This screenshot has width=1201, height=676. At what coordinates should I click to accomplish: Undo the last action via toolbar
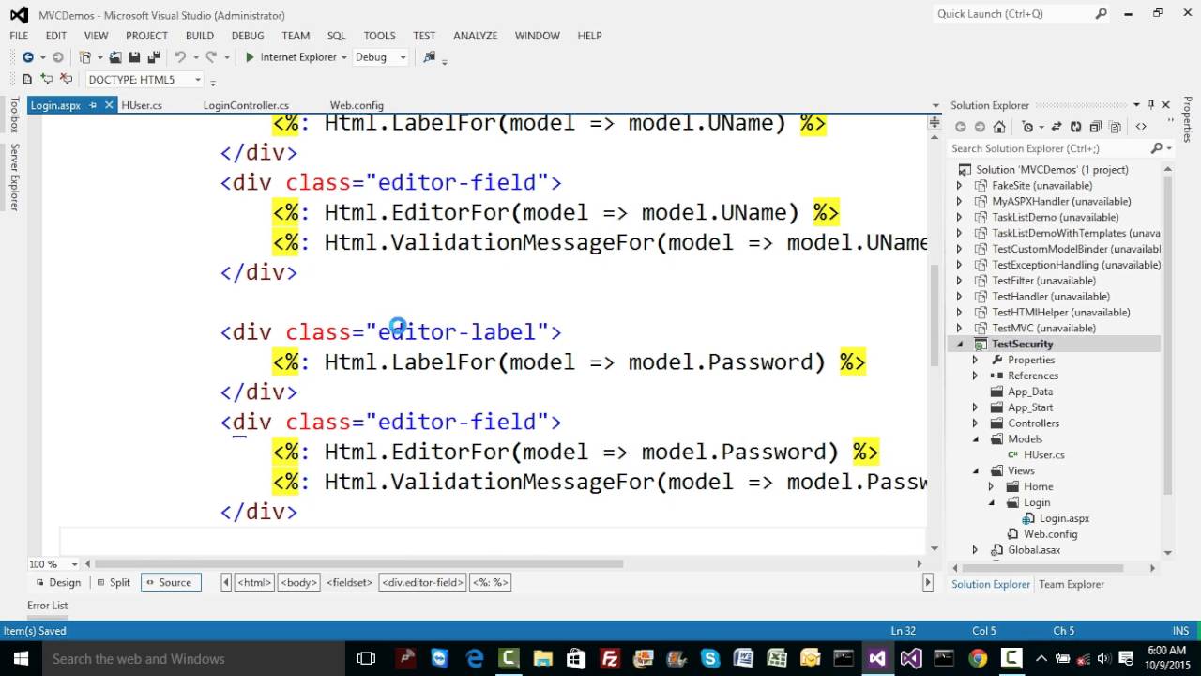tap(179, 57)
